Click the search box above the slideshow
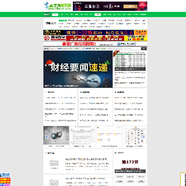186x186 pixels. [132, 49]
